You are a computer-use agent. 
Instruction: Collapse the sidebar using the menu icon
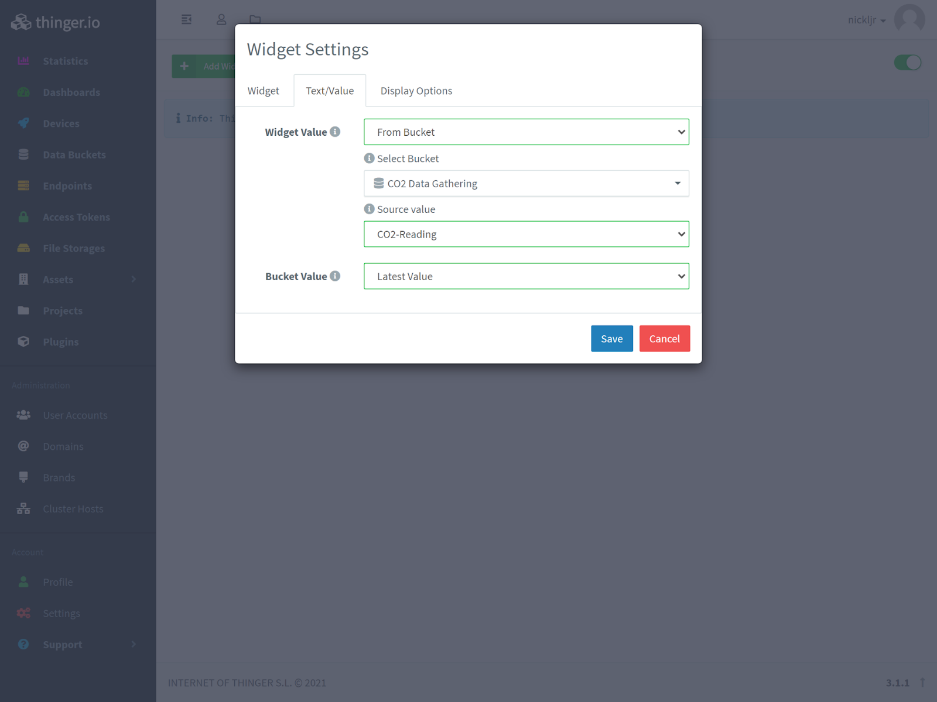pos(186,19)
